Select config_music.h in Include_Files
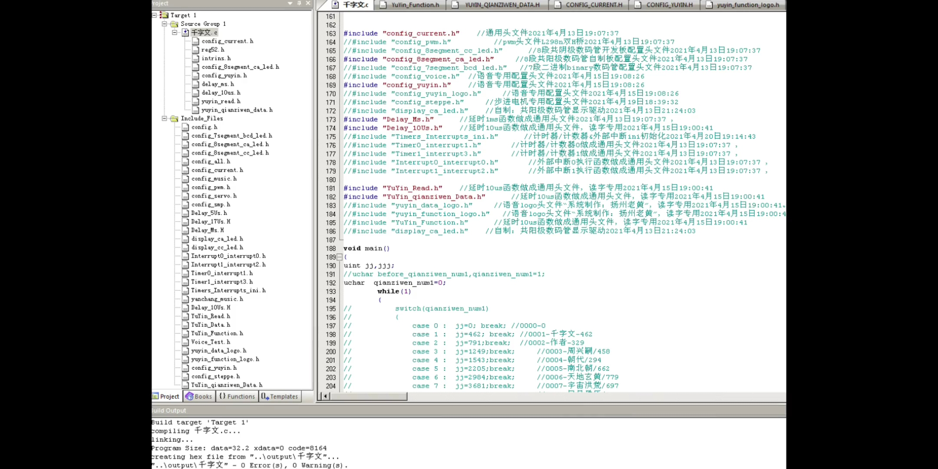Screen dimensions: 938x469 coord(214,179)
